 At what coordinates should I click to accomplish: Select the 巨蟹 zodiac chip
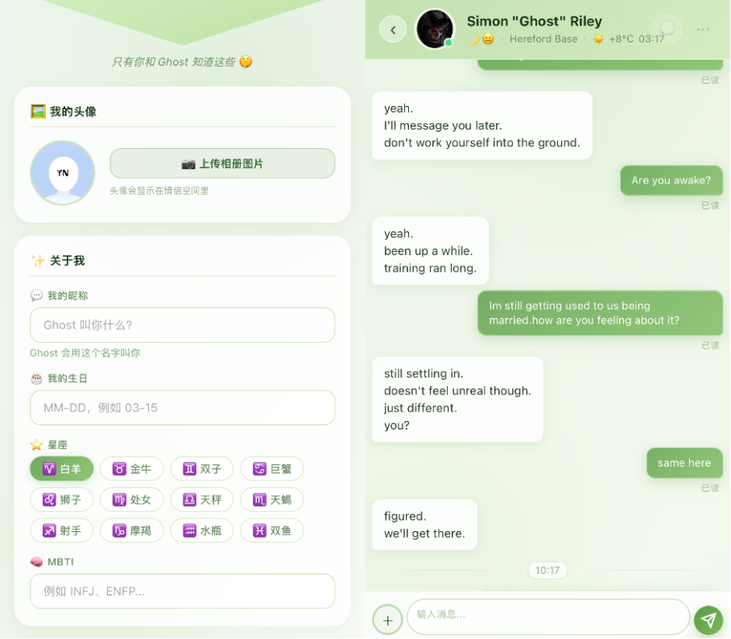point(272,468)
